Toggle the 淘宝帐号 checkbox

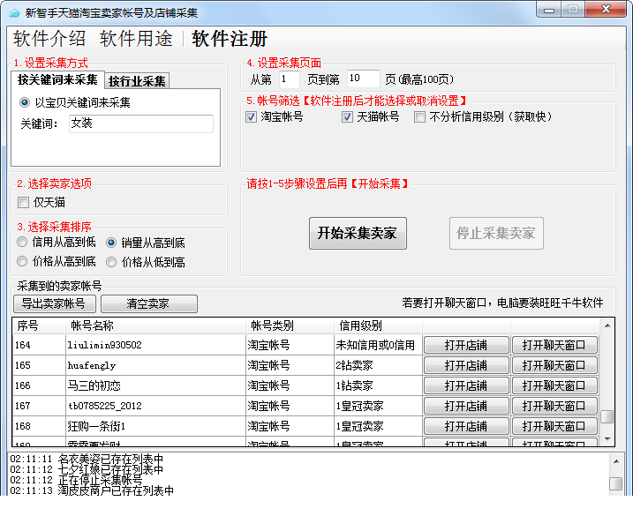coord(251,117)
